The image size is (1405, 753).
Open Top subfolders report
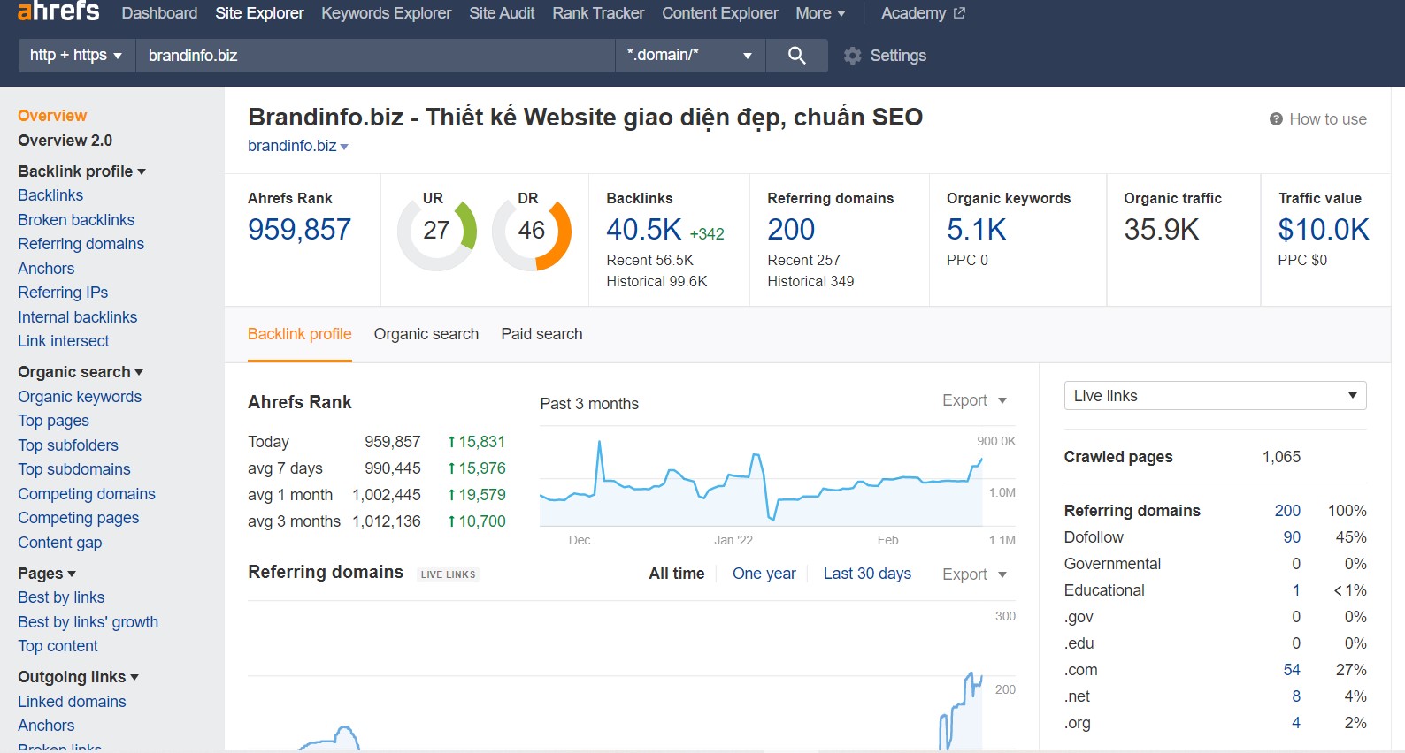click(68, 445)
